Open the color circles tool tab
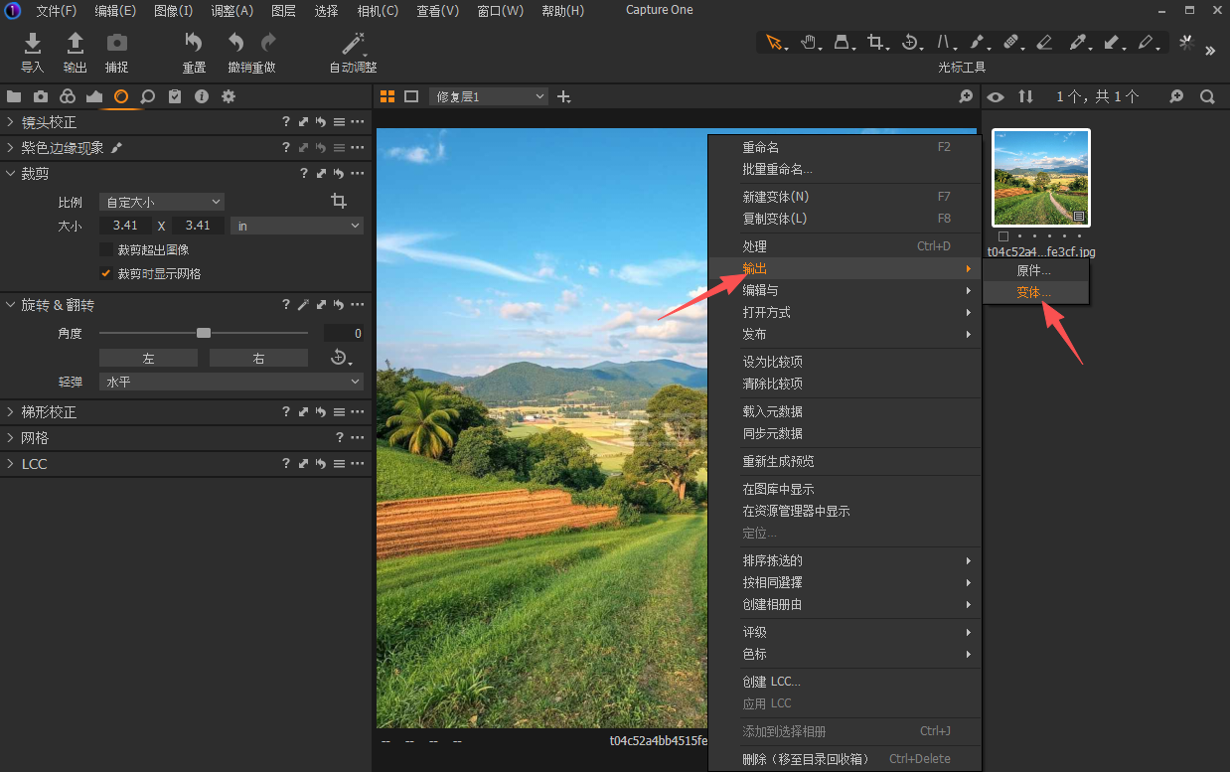Screen dimensions: 1230x772 [68, 96]
